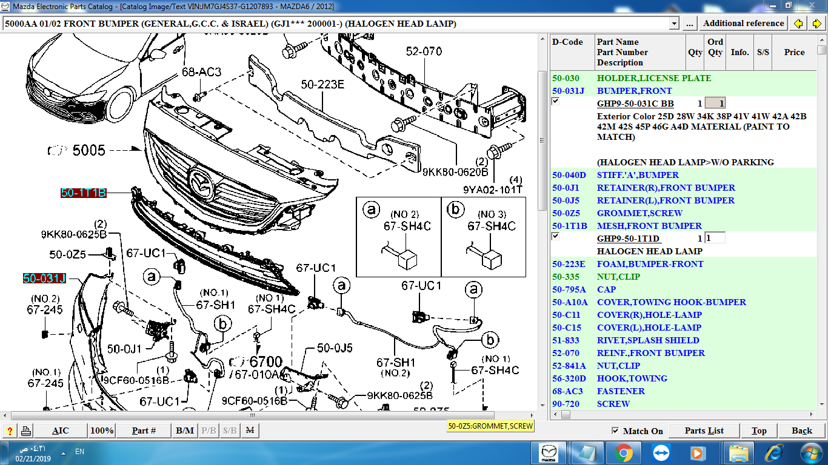Viewport: 828px width, 465px height.
Task: Click the ellipsis button beside the dropdown
Action: tap(689, 24)
